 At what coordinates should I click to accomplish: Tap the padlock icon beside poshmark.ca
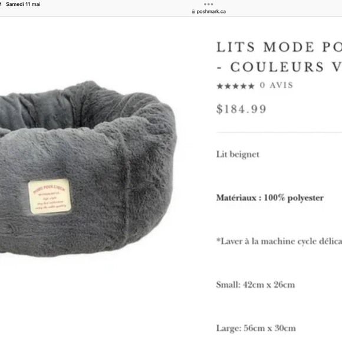pyautogui.click(x=193, y=12)
